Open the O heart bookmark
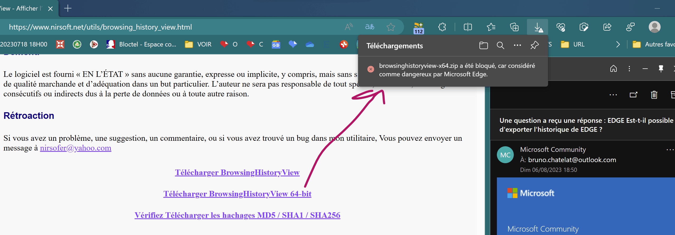The image size is (675, 235). coord(229,44)
